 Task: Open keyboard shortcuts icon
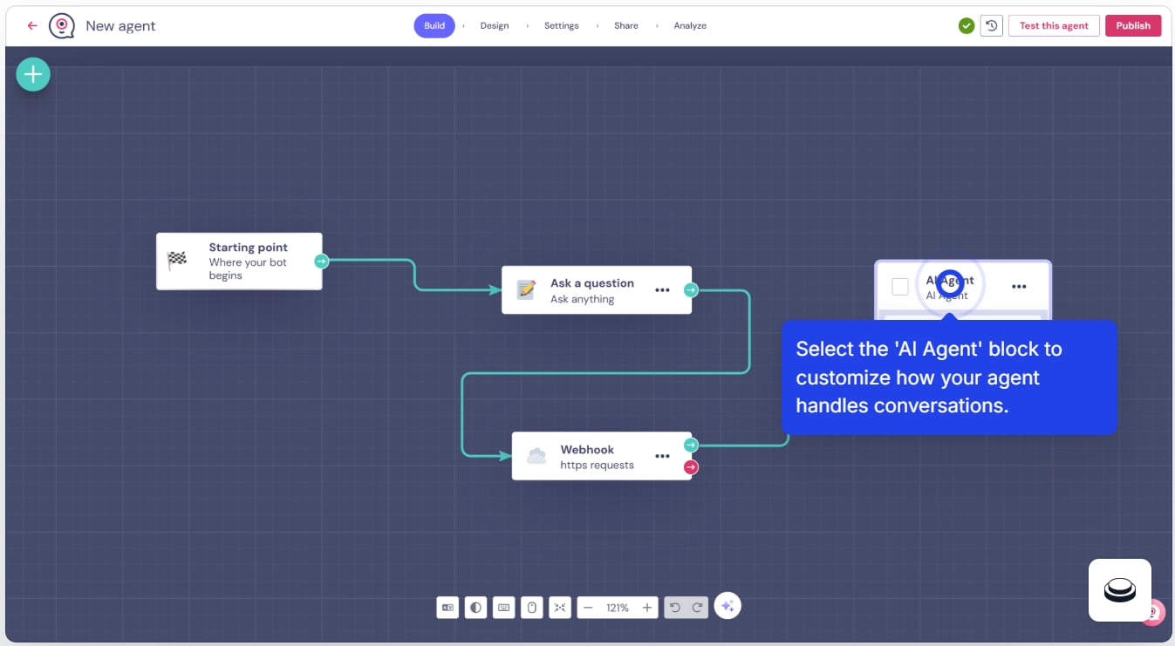tap(503, 608)
